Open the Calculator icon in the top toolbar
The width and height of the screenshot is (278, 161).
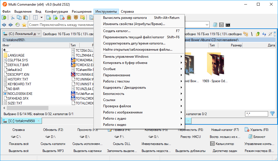[221, 25]
